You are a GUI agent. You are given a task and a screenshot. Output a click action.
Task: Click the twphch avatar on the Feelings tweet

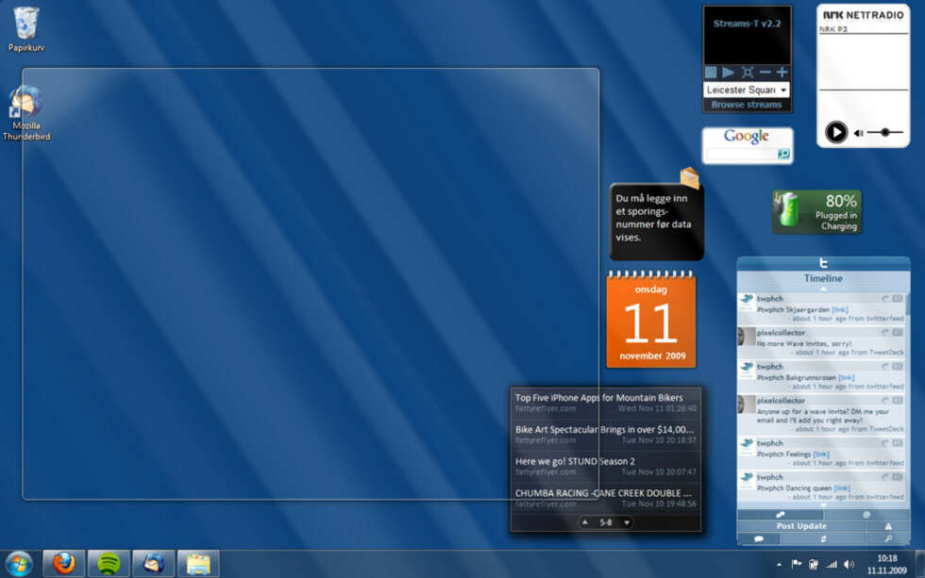coord(747,448)
